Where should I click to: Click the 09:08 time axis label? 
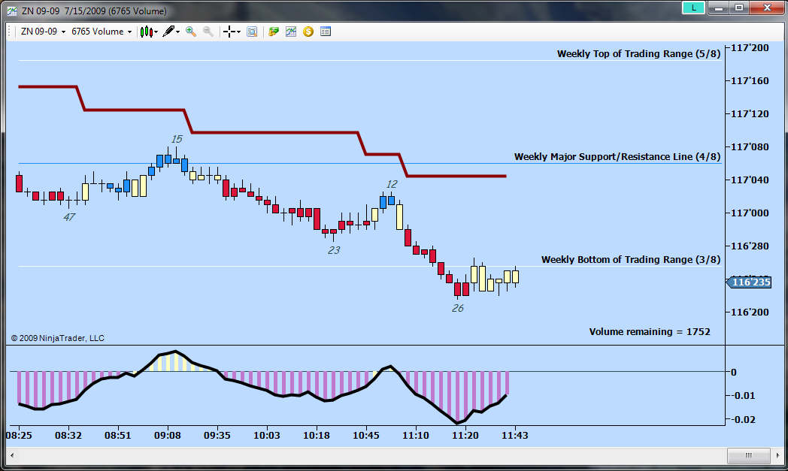pos(168,436)
